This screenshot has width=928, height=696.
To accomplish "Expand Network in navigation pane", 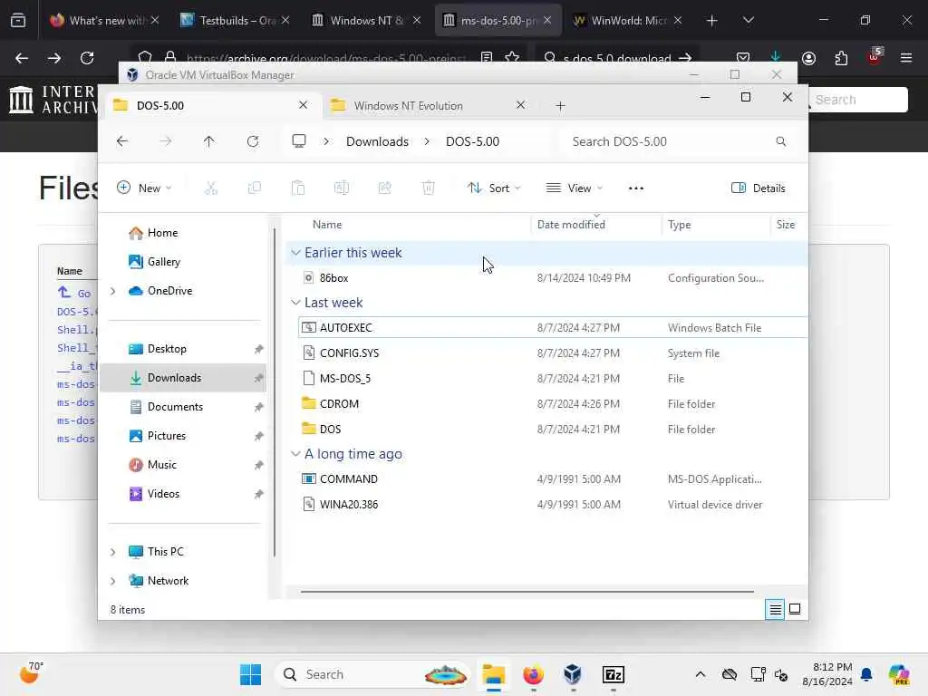I will click(x=113, y=581).
